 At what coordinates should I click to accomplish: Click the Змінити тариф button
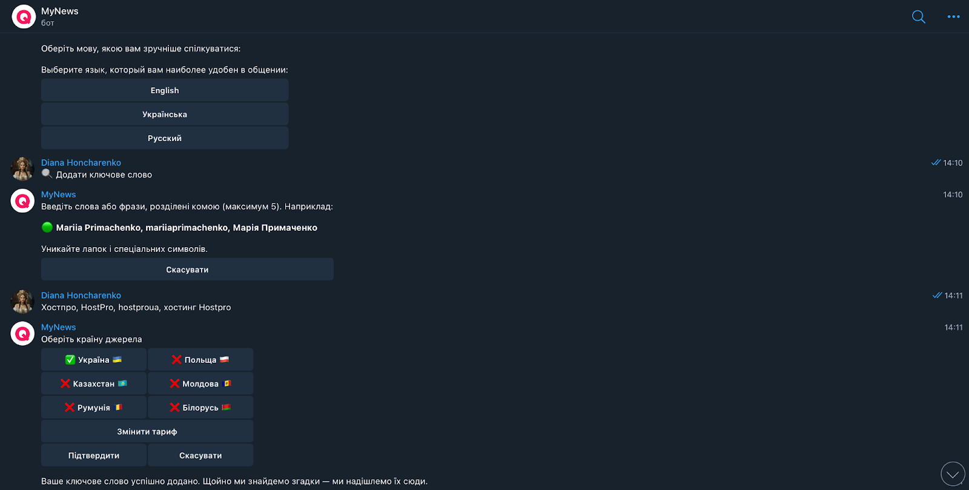coord(147,431)
